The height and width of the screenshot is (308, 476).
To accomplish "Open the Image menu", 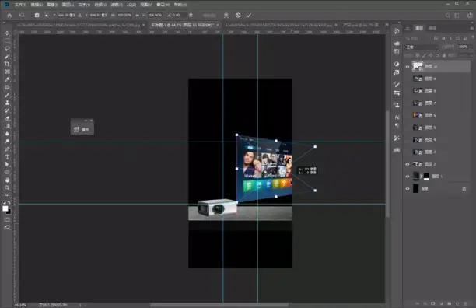I will (x=52, y=5).
